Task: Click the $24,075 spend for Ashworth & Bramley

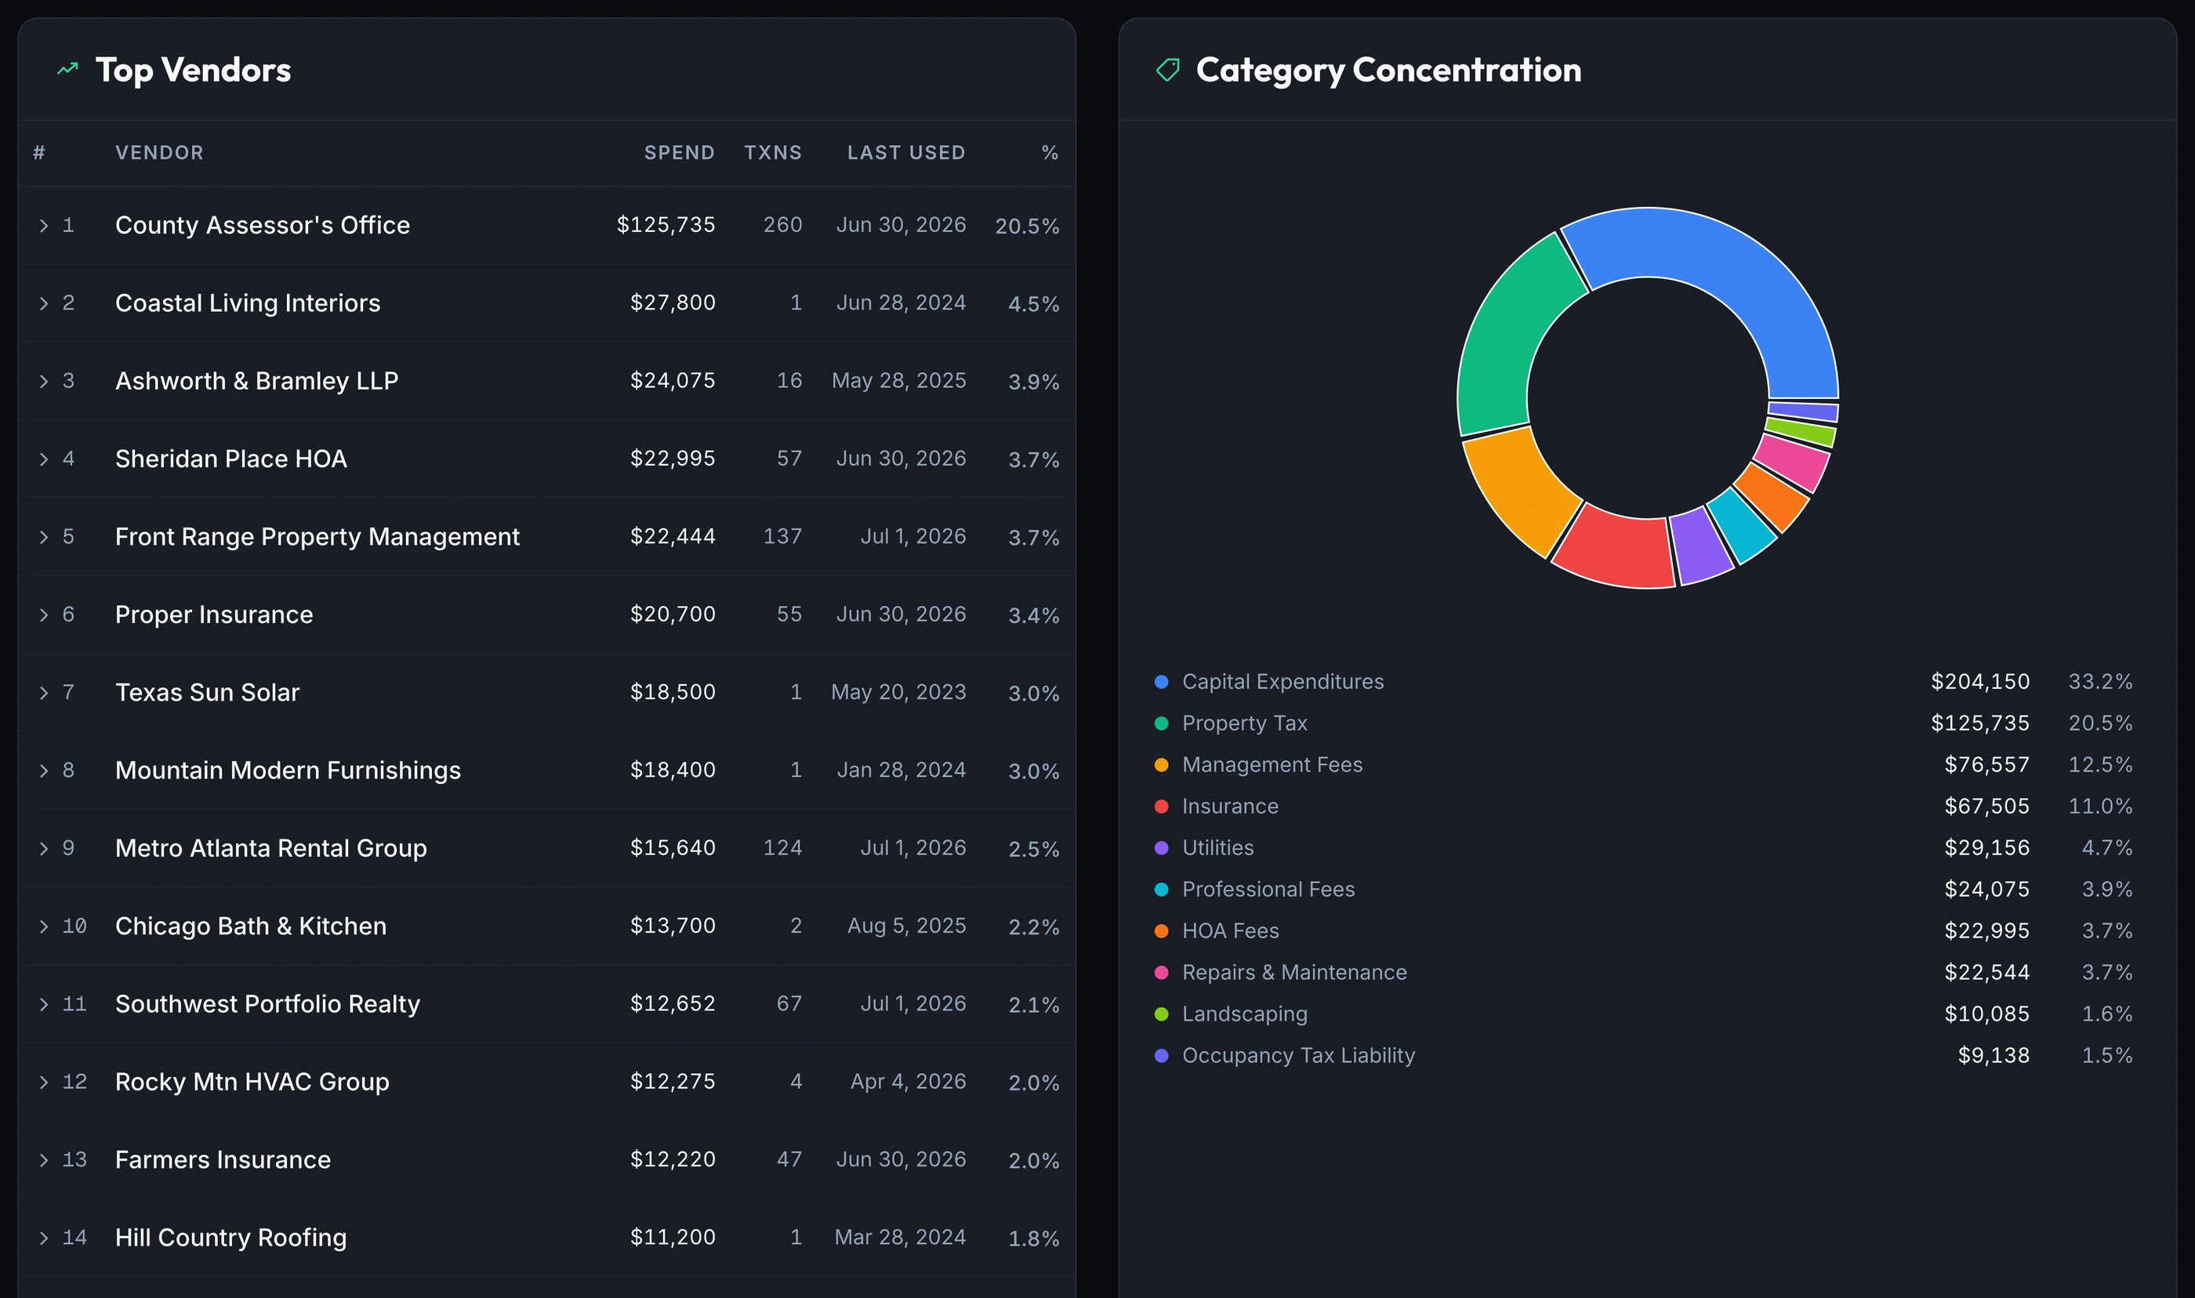Action: (673, 382)
